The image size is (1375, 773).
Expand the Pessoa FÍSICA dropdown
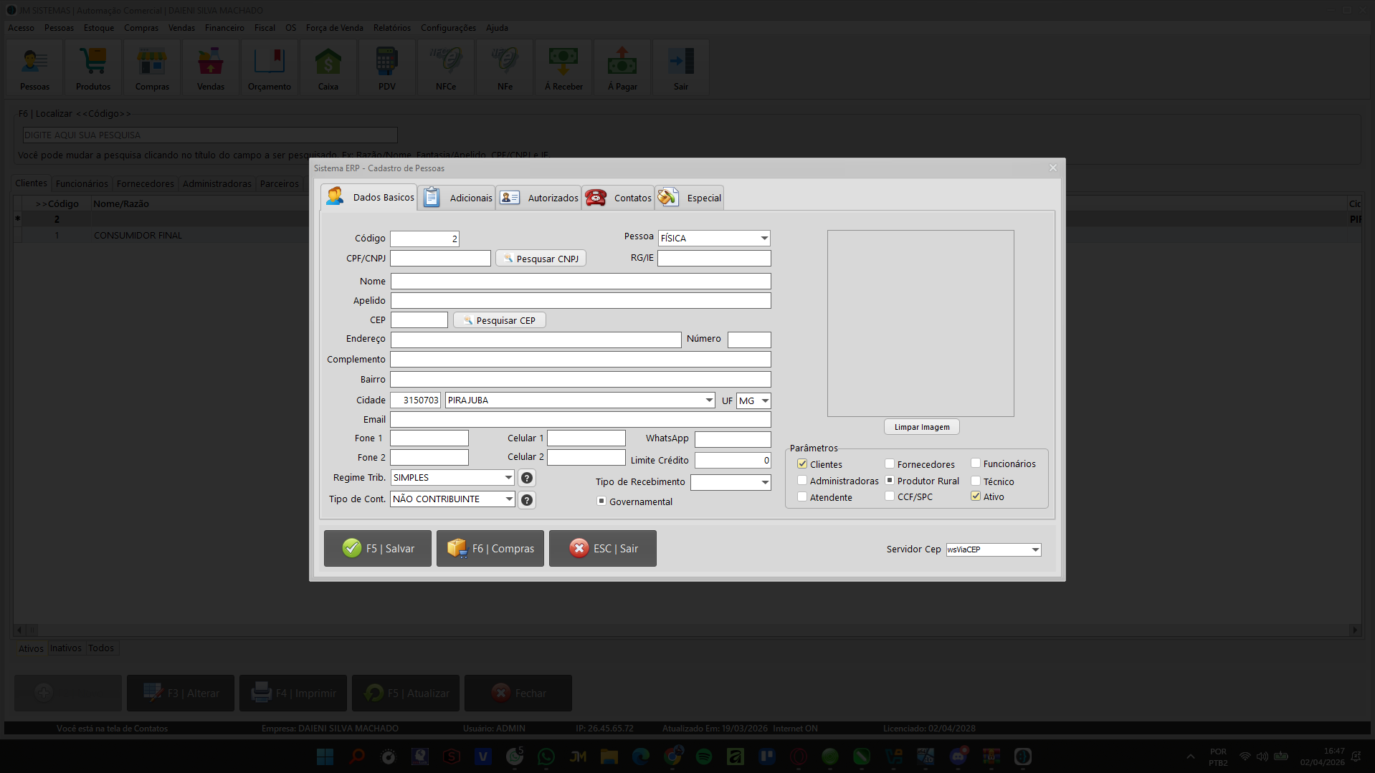pyautogui.click(x=764, y=238)
